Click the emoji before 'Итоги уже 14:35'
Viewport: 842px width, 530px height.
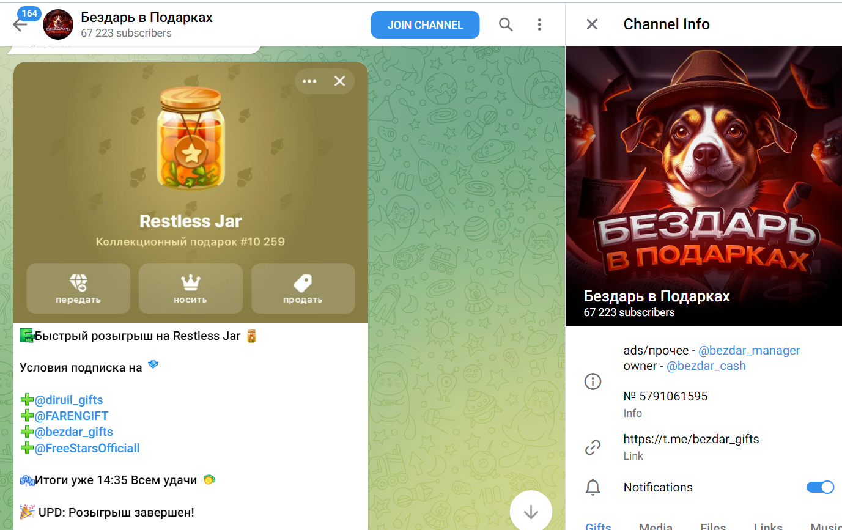[27, 480]
